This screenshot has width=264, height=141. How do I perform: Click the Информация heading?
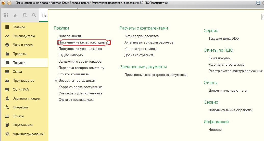216,122
